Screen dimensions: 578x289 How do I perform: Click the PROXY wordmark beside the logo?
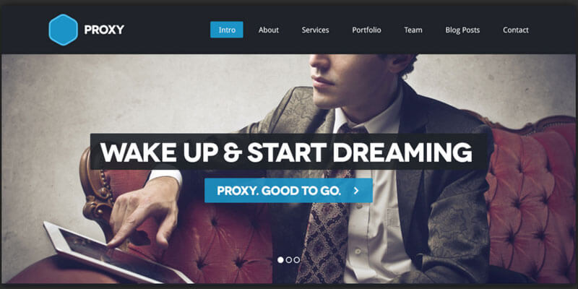104,30
